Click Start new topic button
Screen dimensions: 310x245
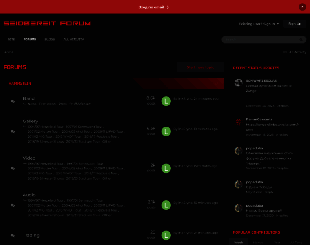[200, 67]
